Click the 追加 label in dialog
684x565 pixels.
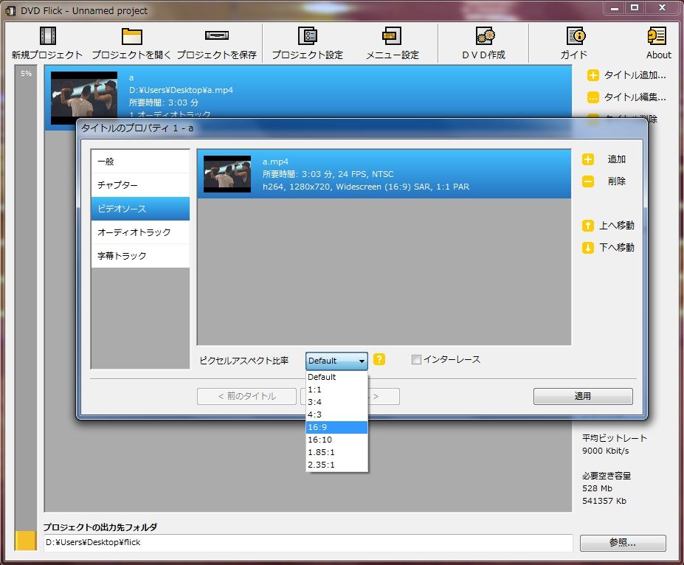coord(616,159)
